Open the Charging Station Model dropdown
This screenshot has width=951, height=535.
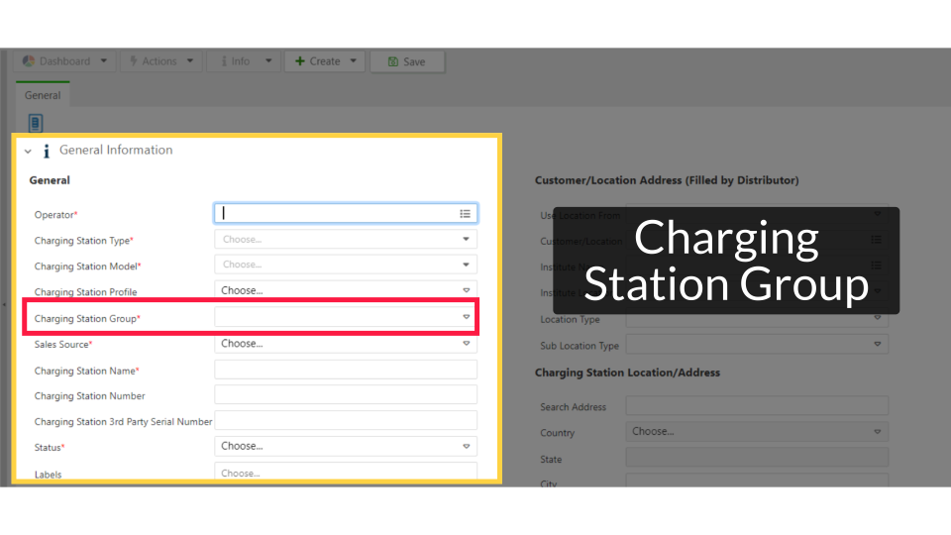pos(346,265)
